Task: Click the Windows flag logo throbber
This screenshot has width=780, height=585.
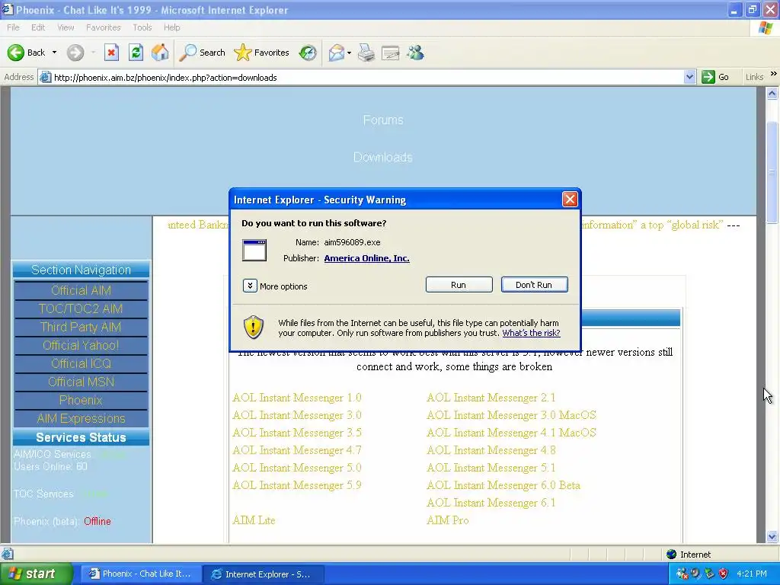Action: (x=766, y=28)
